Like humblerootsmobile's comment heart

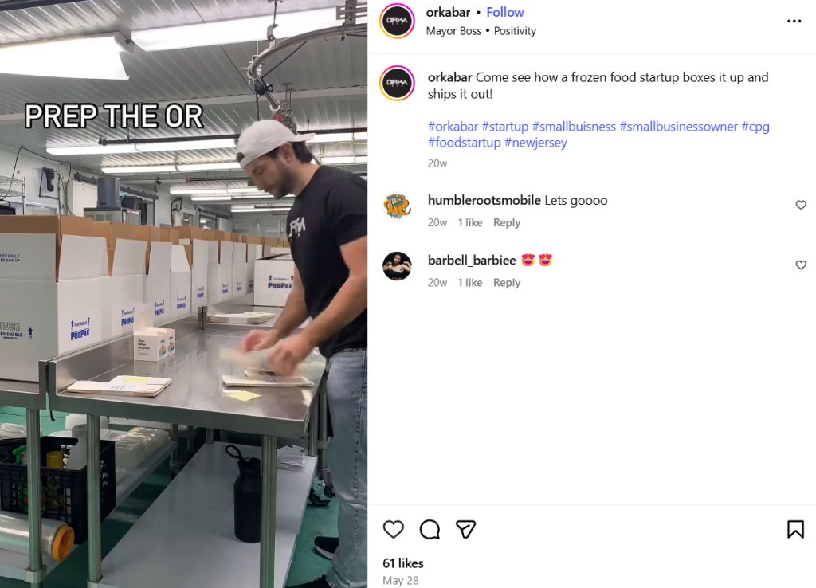click(x=801, y=205)
